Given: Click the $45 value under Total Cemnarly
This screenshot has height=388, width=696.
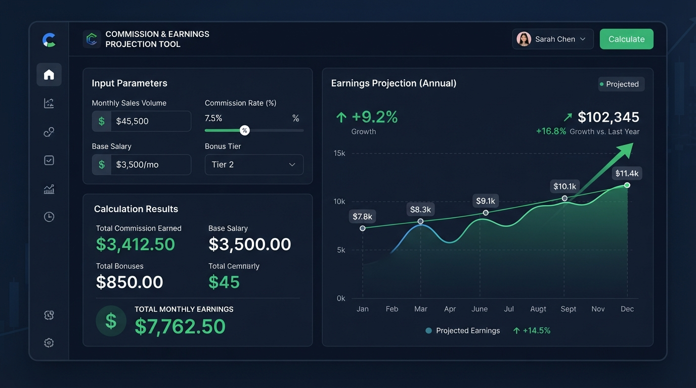Looking at the screenshot, I should (x=224, y=282).
